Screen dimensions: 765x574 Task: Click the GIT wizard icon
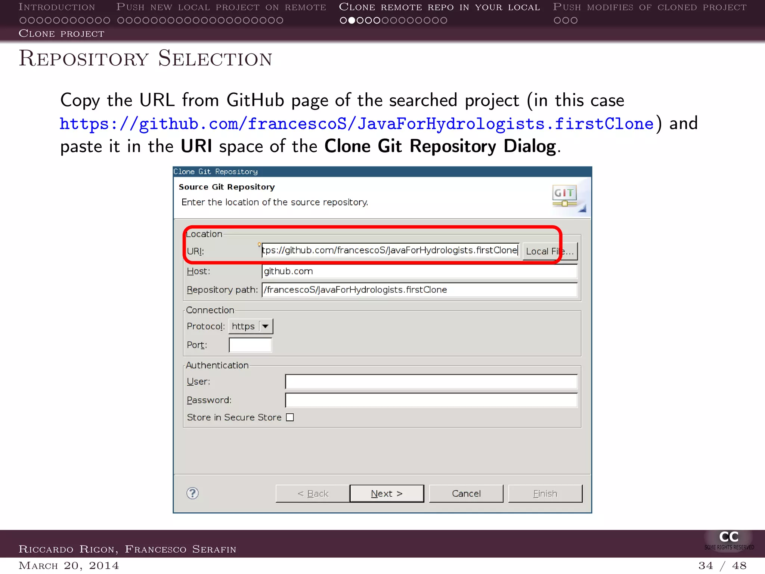[x=565, y=196]
